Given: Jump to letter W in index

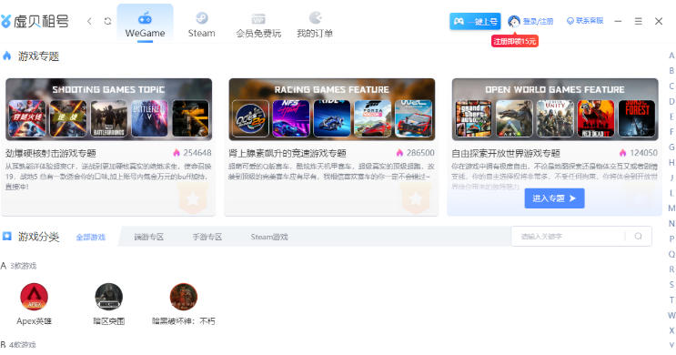Looking at the screenshot, I should [x=671, y=315].
